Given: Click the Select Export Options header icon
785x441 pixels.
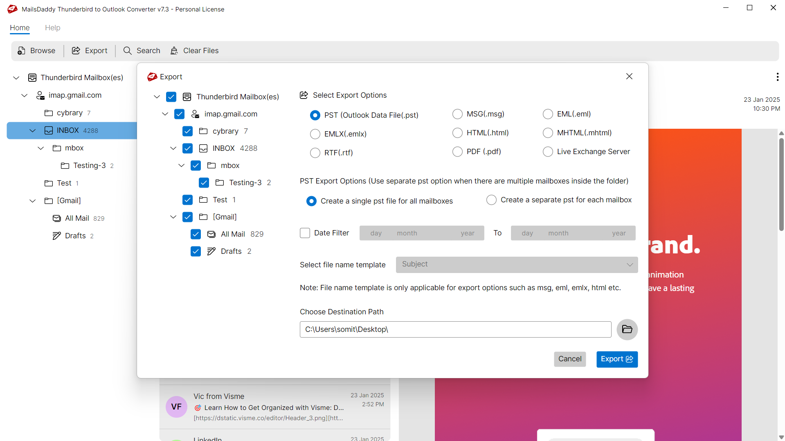Looking at the screenshot, I should [x=304, y=95].
